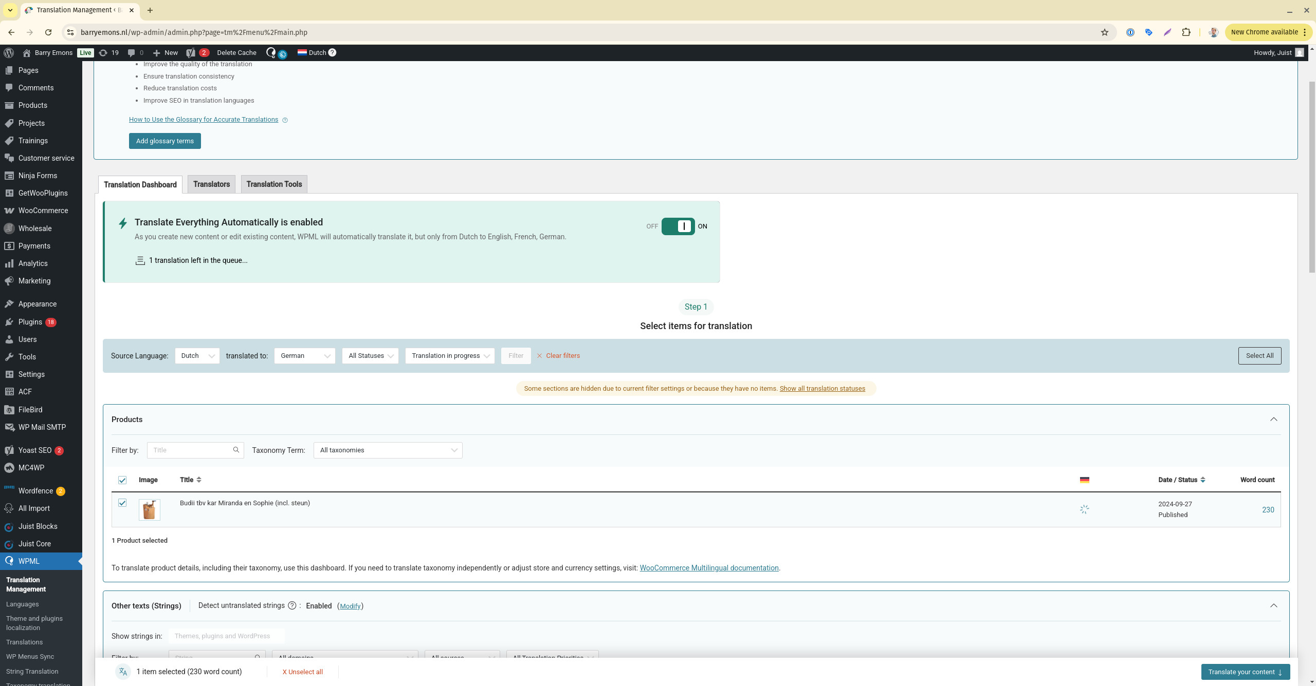The image size is (1316, 686).
Task: Click the comments bubble icon in admin bar
Action: coord(132,53)
